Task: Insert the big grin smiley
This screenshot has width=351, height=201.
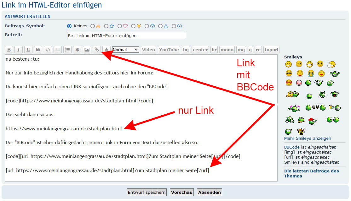Action: 310,64
